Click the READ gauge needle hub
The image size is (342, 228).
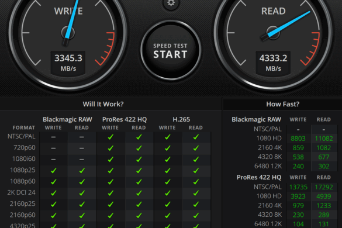(x=273, y=33)
